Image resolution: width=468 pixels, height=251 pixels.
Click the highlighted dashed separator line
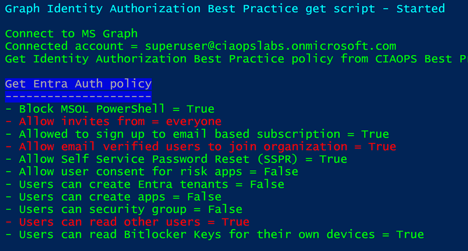(78, 96)
